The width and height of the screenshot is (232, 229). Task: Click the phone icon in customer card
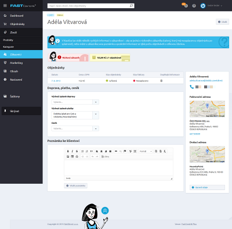191,87
